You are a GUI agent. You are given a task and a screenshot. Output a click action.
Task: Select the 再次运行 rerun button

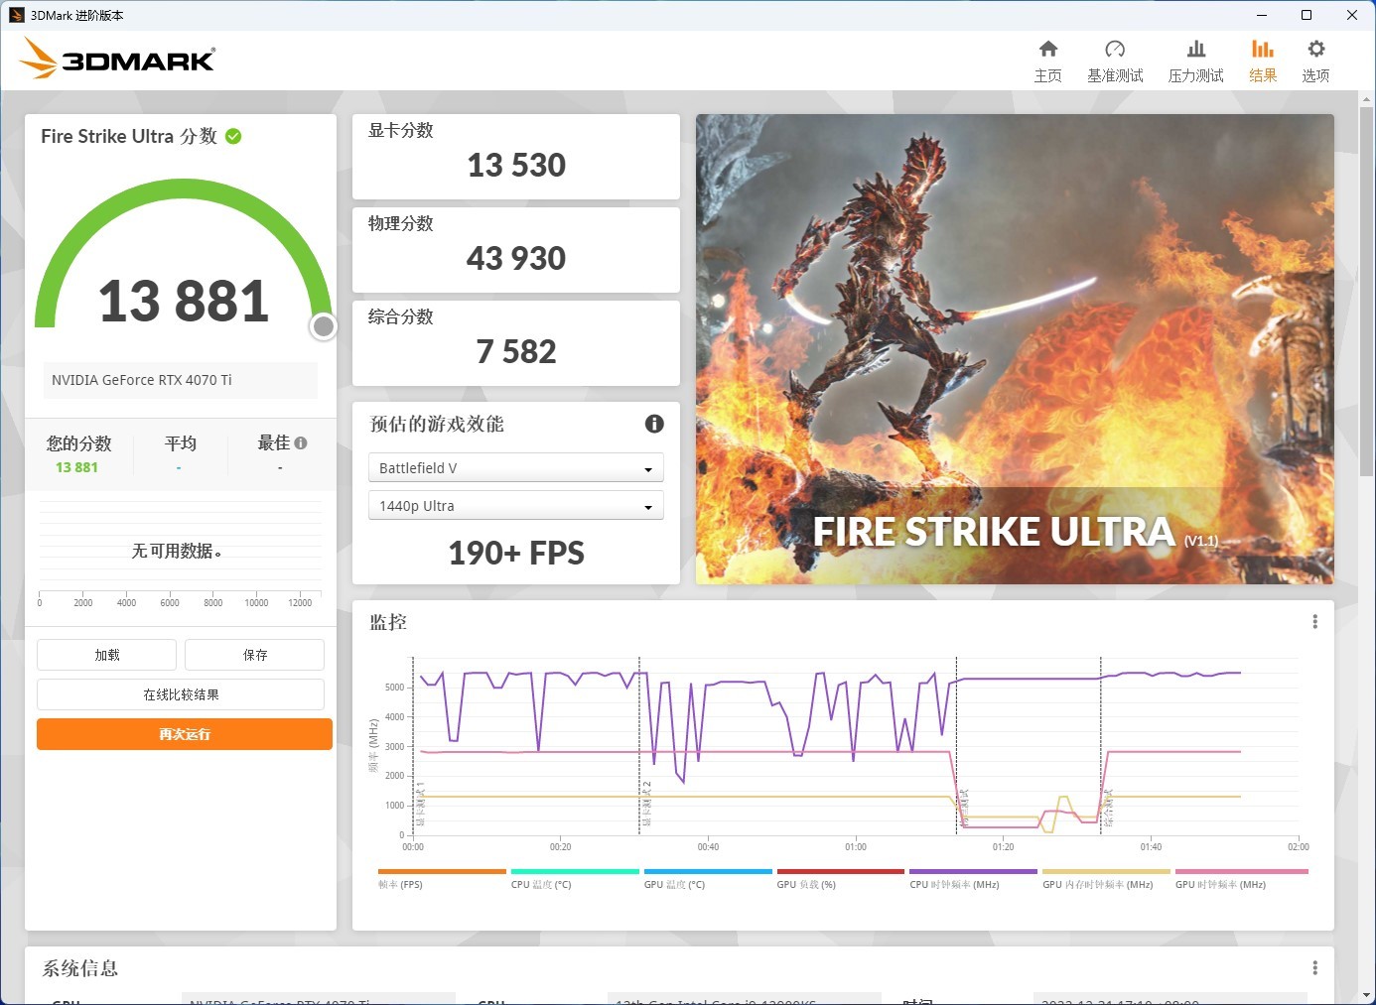coord(184,734)
